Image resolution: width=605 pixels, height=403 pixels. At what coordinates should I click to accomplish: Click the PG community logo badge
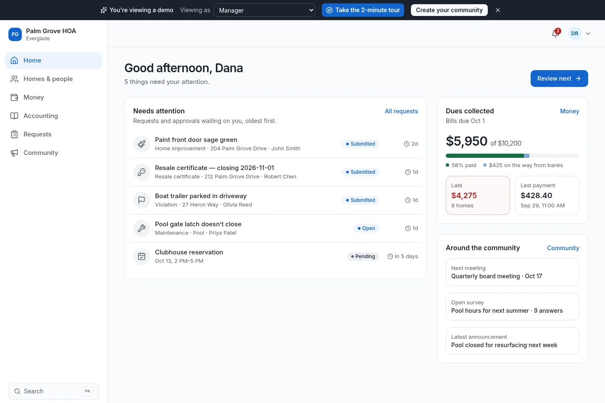click(15, 34)
